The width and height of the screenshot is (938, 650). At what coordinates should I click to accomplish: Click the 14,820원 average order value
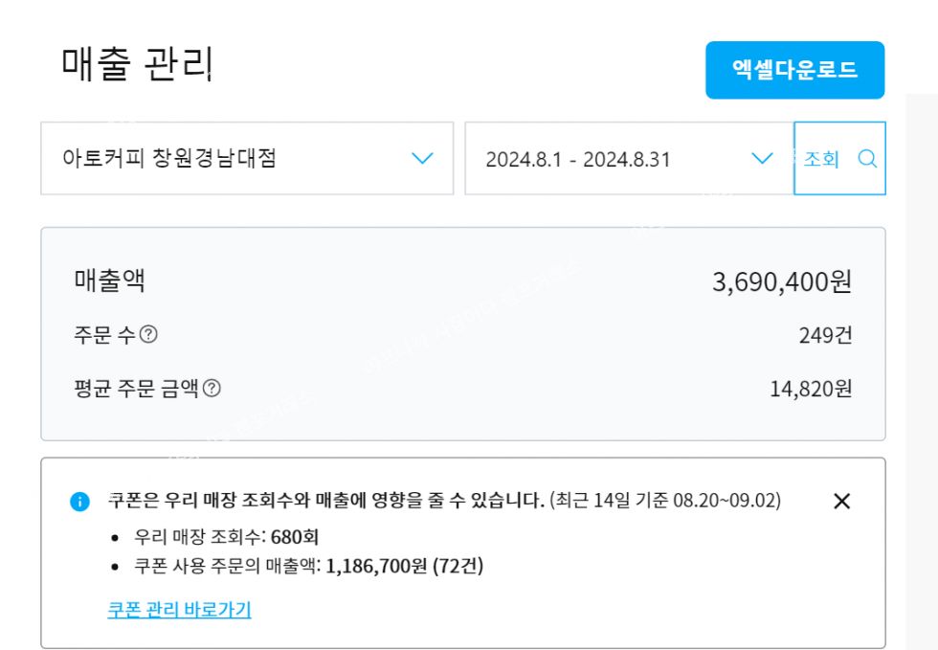tap(810, 389)
